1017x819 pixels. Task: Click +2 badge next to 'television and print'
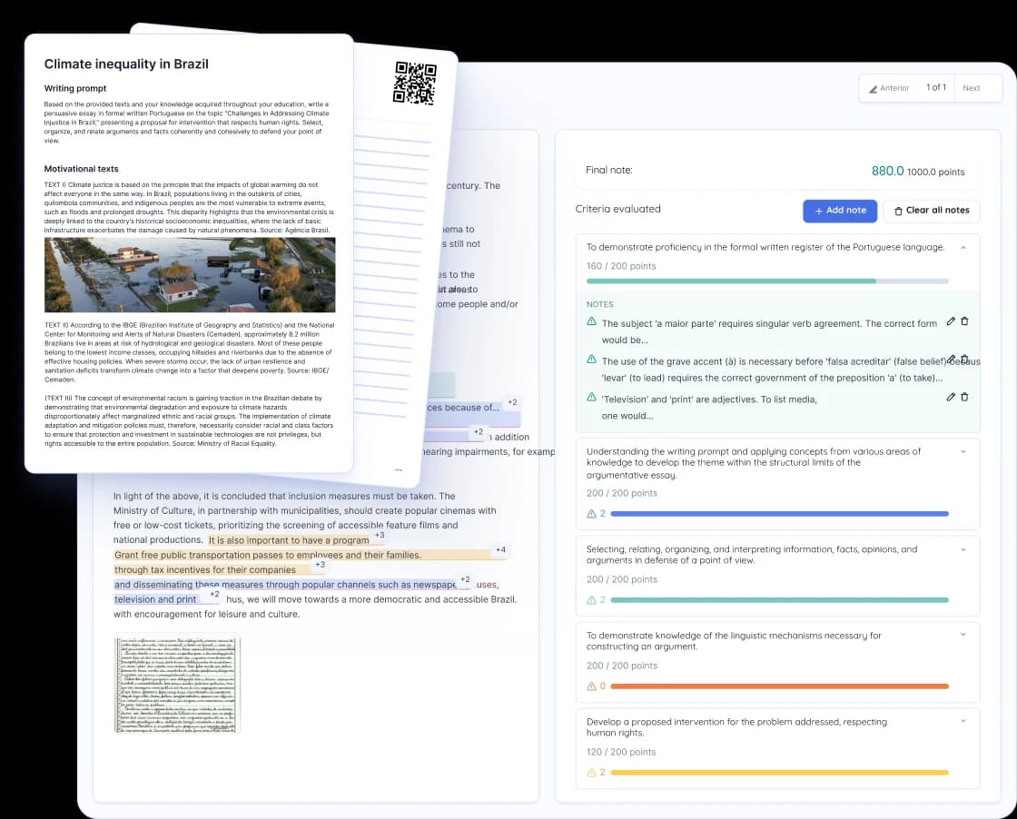click(214, 595)
